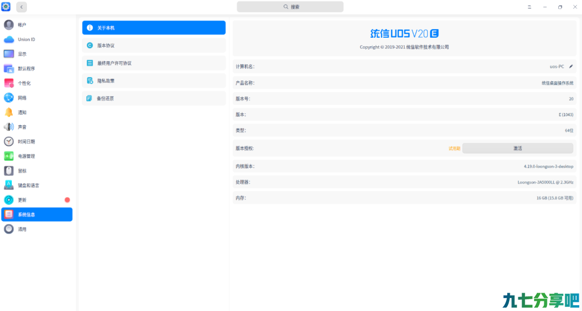Click the 搜索 search field
This screenshot has width=582, height=311.
pyautogui.click(x=290, y=6)
